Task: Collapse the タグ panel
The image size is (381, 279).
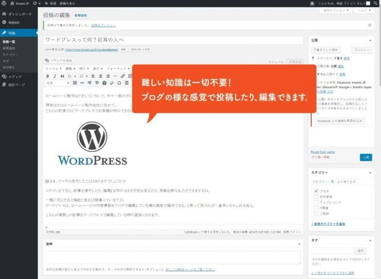Action: (370, 240)
